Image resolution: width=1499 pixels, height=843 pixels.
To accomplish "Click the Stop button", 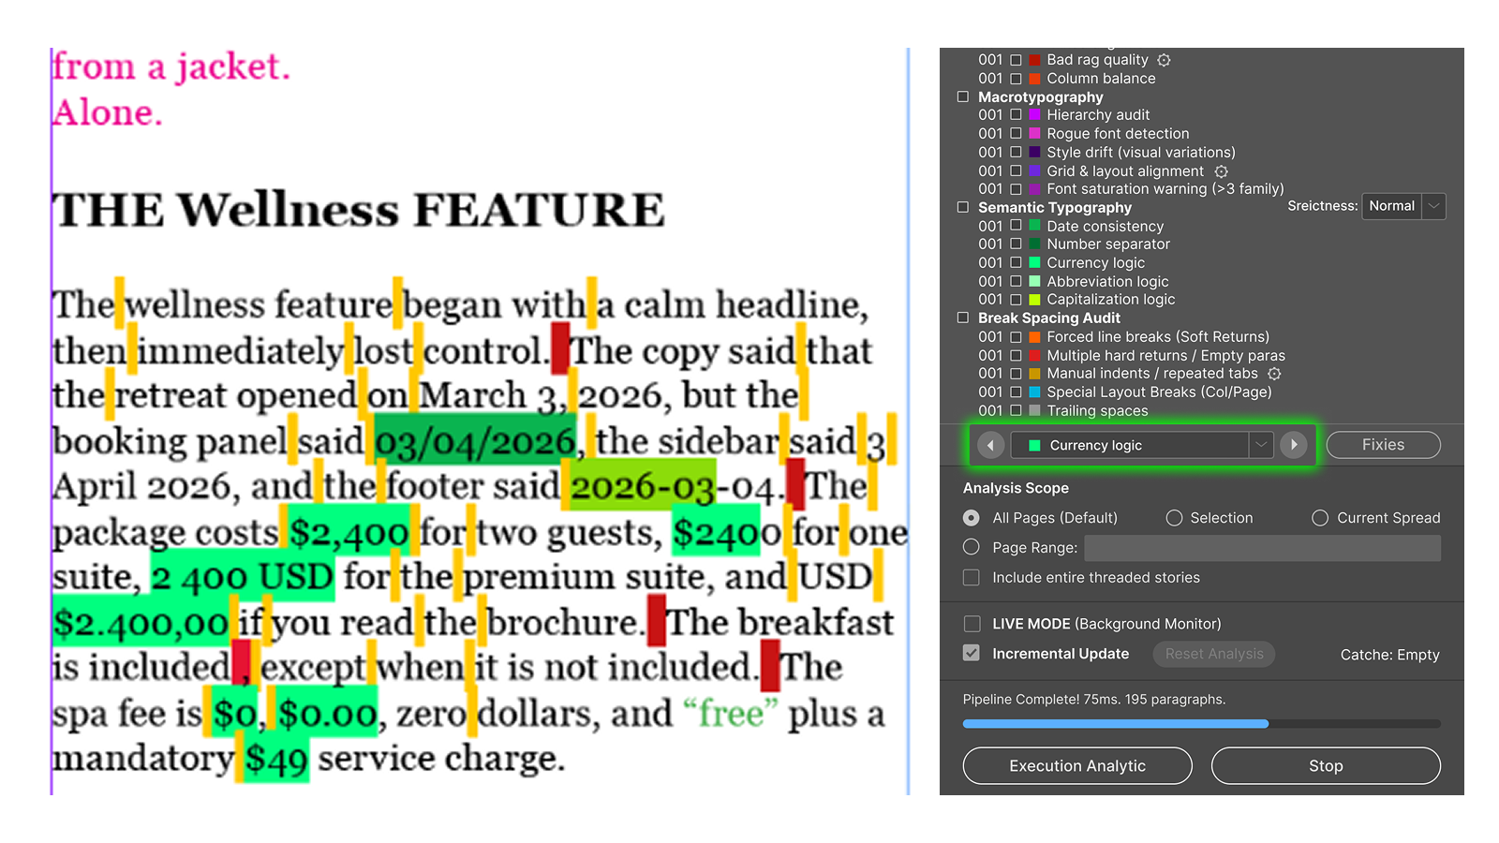I will click(1326, 766).
